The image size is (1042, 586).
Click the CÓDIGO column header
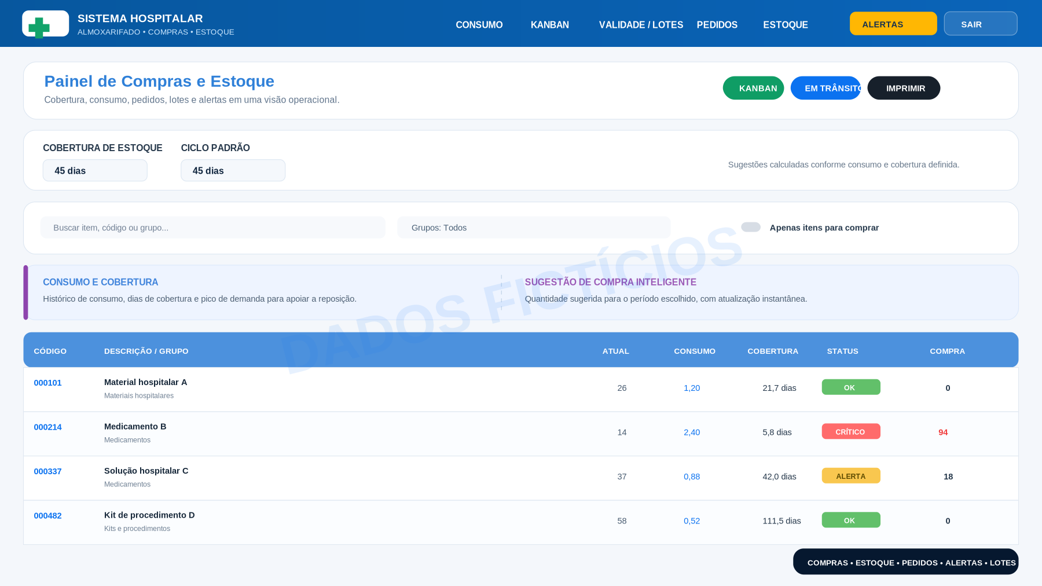tap(50, 351)
